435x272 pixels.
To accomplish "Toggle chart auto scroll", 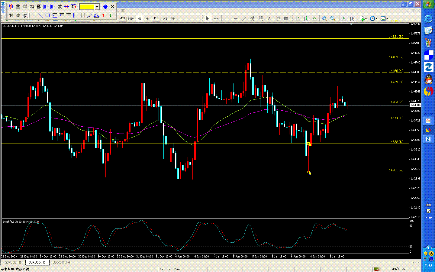I will 343,18.
